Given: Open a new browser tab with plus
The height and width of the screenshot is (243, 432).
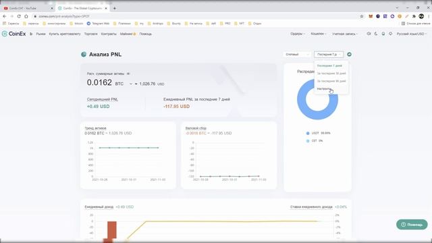Looking at the screenshot, I should [x=115, y=8].
